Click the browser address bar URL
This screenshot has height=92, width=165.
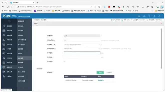coord(44,7)
